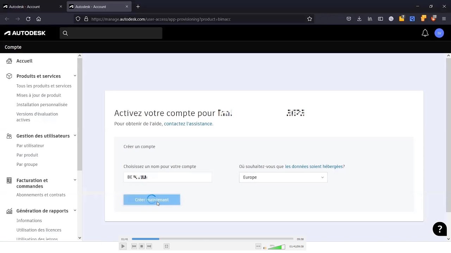
Task: Click Créer maintenant button
Action: coord(152,200)
